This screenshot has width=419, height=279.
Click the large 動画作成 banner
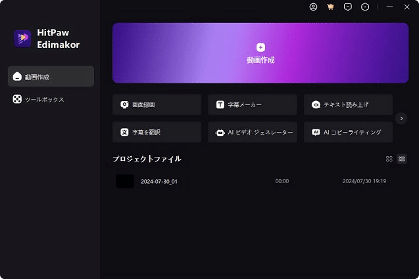[x=260, y=53]
